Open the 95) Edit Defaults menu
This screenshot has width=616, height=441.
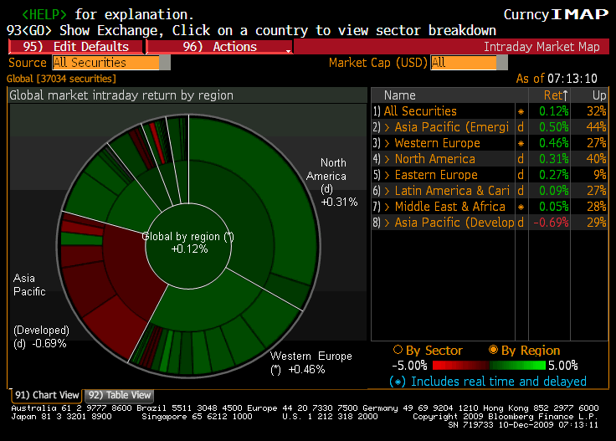76,47
